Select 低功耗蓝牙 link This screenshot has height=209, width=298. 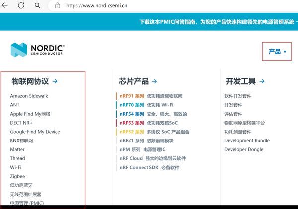coord(21,185)
